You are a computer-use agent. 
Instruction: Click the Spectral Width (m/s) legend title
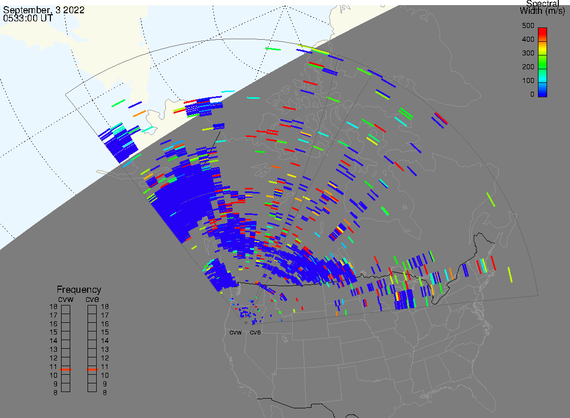[x=543, y=7]
